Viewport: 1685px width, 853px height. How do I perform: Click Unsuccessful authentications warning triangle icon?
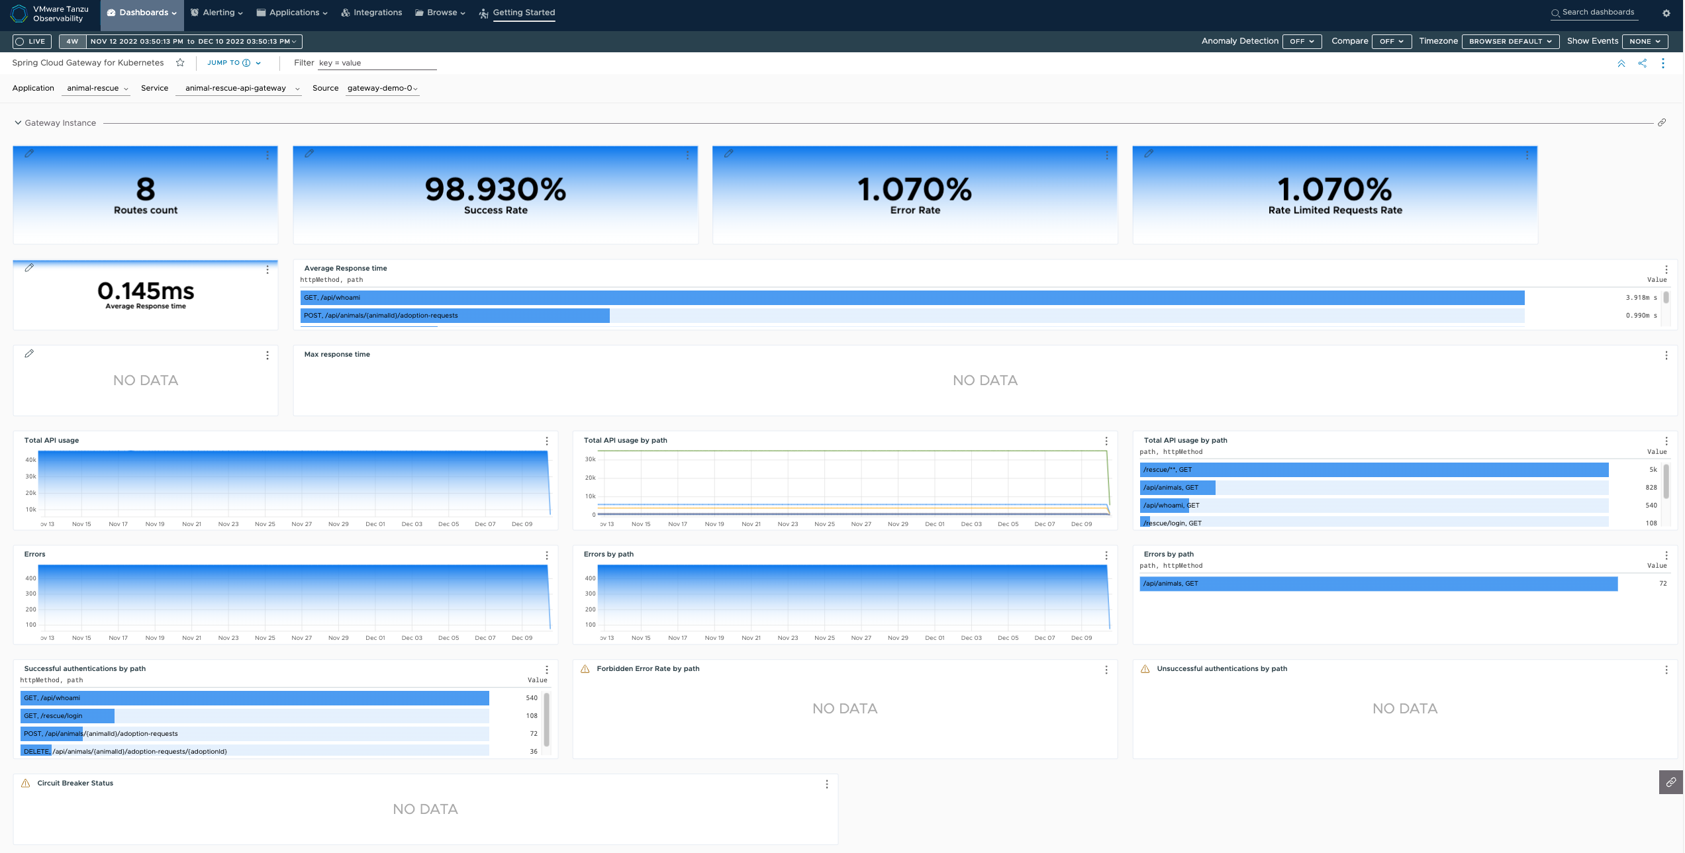coord(1145,669)
